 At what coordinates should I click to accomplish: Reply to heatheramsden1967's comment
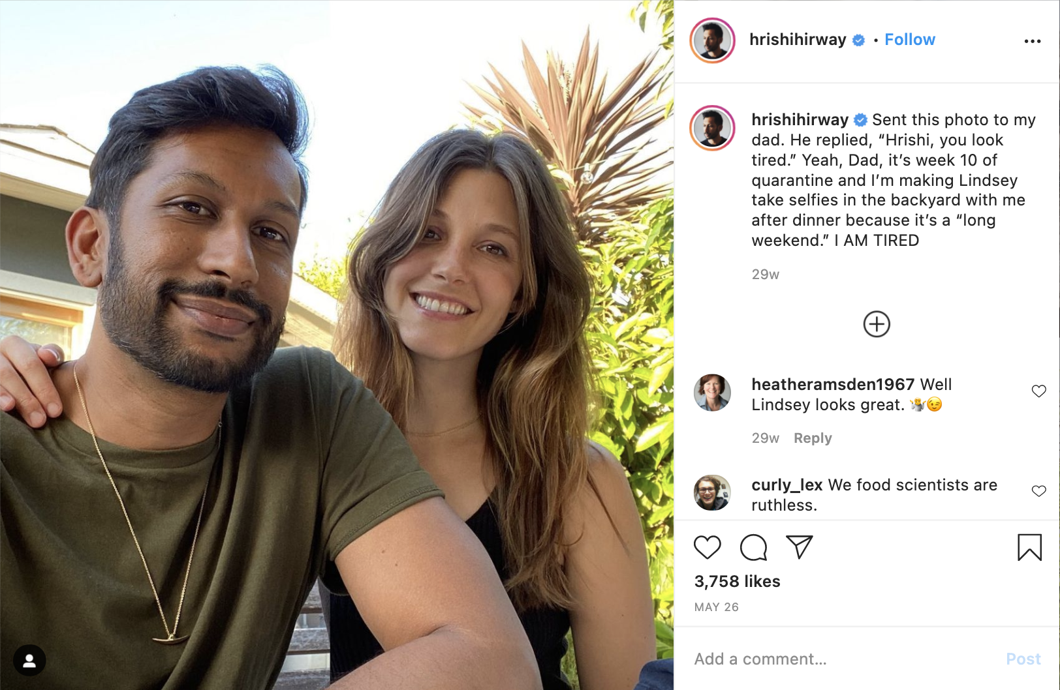coord(813,438)
